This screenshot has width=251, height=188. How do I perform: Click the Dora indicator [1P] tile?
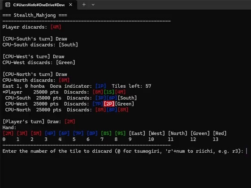coord(101,86)
